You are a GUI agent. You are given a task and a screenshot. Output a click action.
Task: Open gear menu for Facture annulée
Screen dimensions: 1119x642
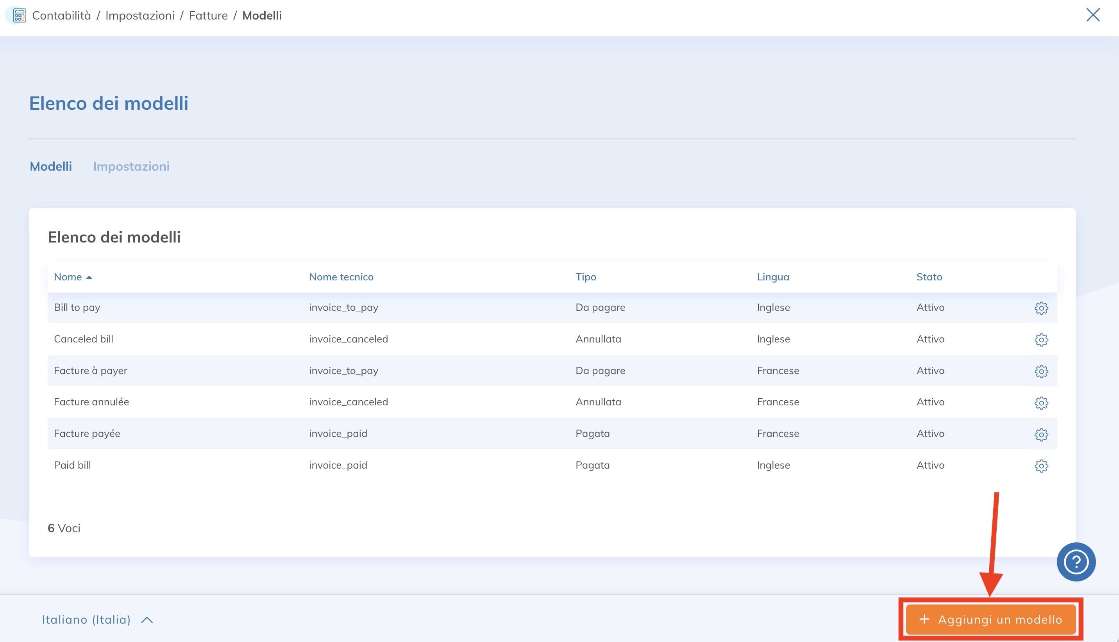pos(1041,403)
